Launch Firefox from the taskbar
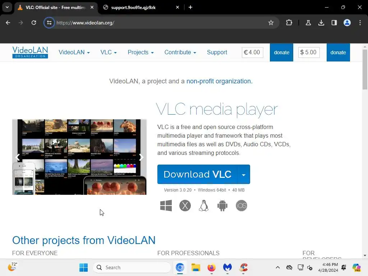This screenshot has width=368, height=276. pyautogui.click(x=211, y=267)
